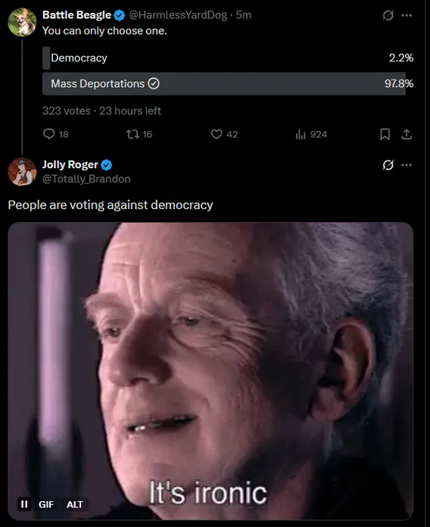
Task: Click Grok icon on Jolly Roger's tweet
Action: [388, 165]
